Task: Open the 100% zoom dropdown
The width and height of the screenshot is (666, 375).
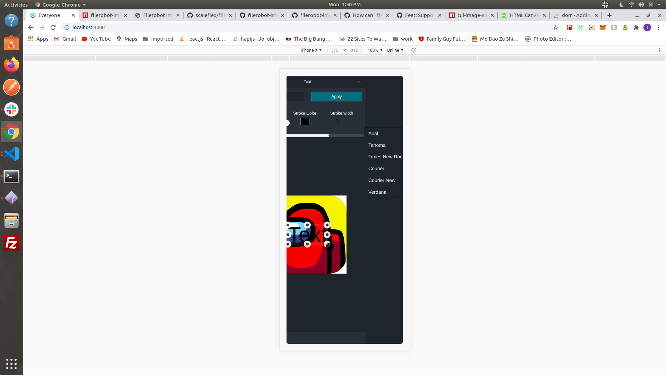Action: pyautogui.click(x=374, y=50)
